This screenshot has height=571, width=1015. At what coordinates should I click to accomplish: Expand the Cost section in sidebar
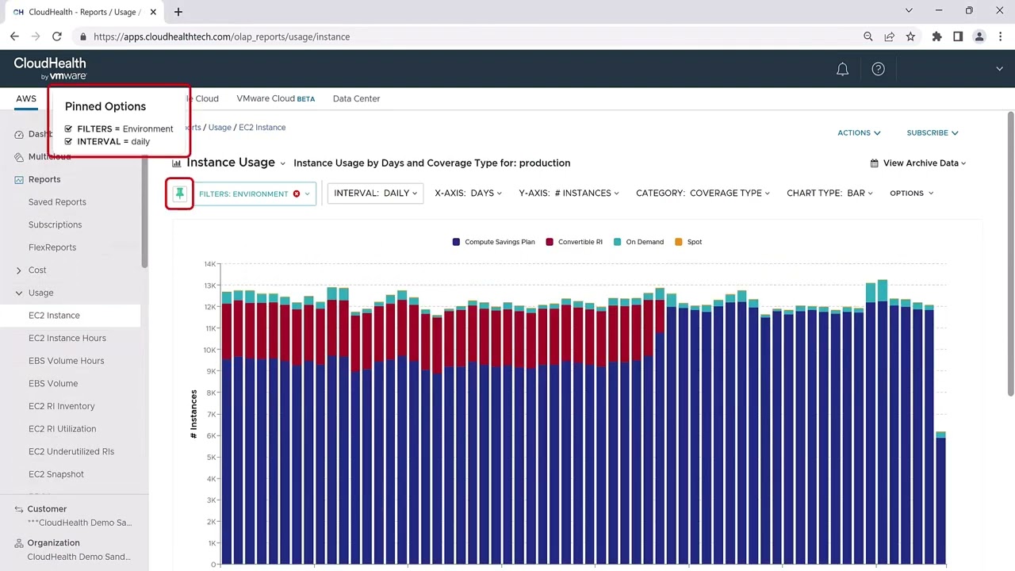coord(19,270)
